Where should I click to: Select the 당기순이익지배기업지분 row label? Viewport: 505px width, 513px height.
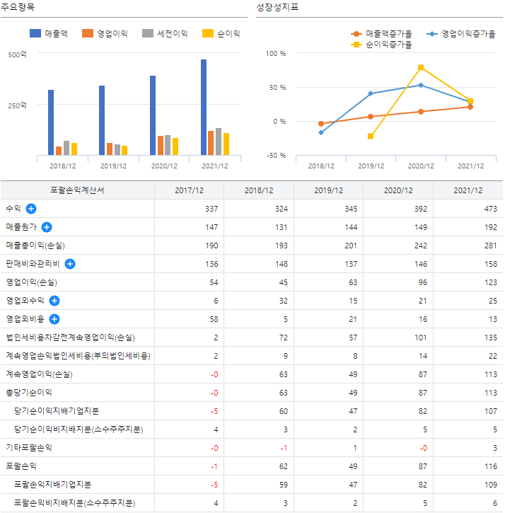(57, 410)
